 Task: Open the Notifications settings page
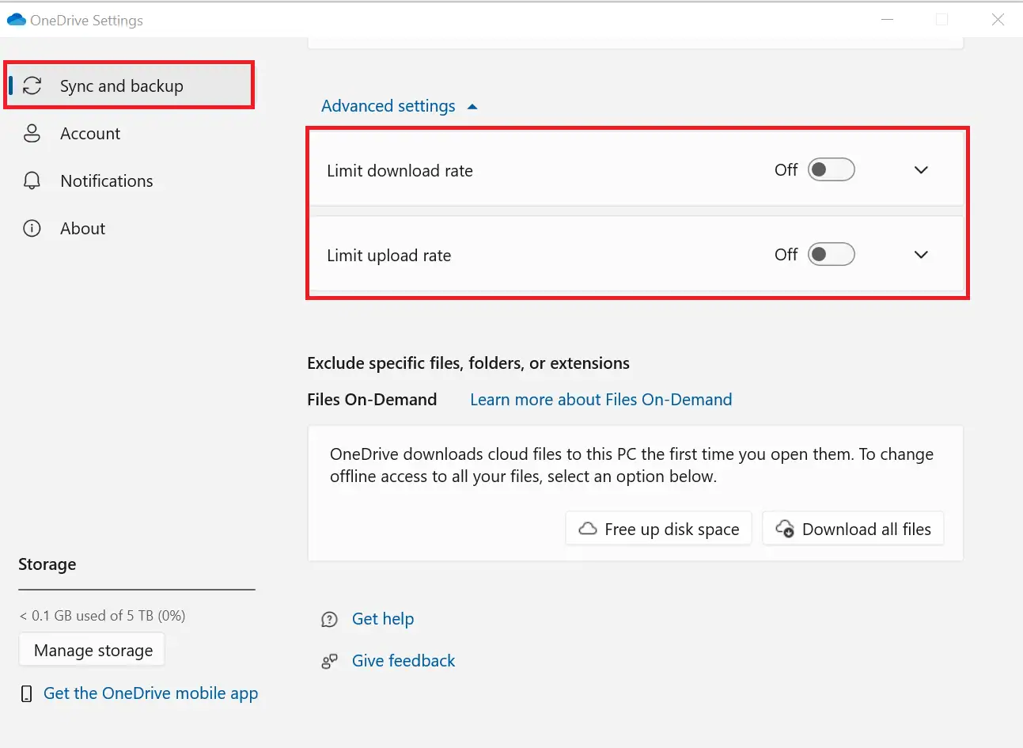point(106,180)
